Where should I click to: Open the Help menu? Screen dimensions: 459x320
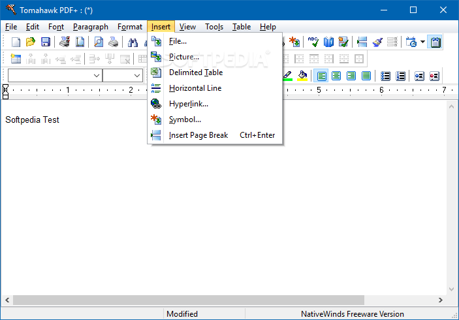pyautogui.click(x=268, y=27)
